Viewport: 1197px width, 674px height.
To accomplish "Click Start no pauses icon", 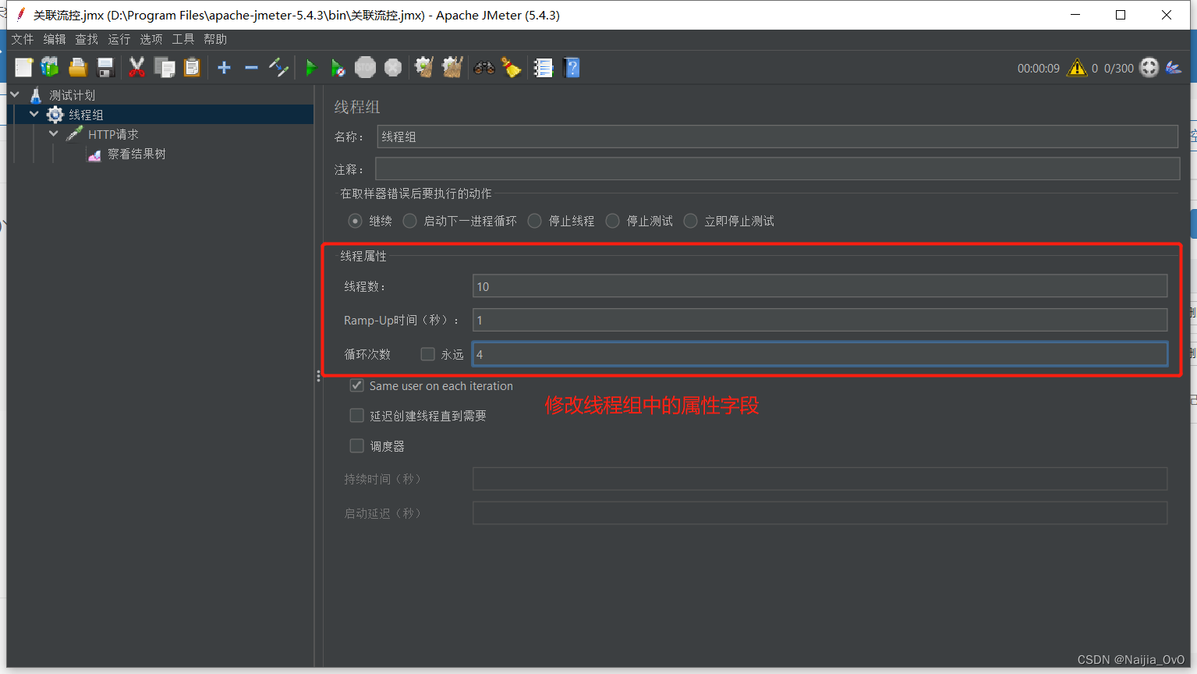I will [x=338, y=68].
